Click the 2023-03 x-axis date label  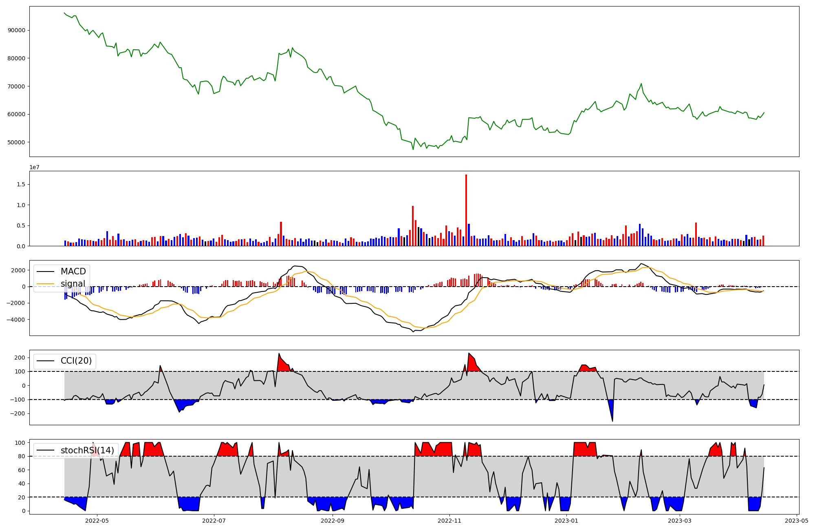click(680, 521)
